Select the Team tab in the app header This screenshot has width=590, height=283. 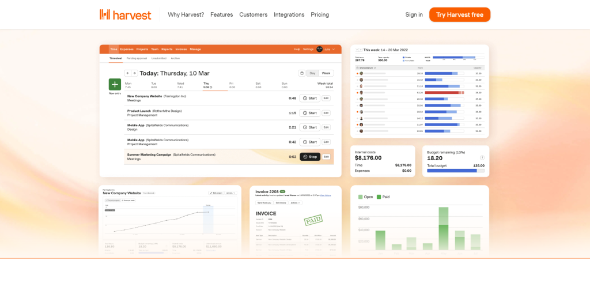point(154,50)
